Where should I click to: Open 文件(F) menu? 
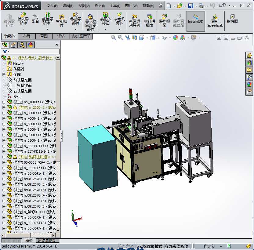(x=52, y=6)
